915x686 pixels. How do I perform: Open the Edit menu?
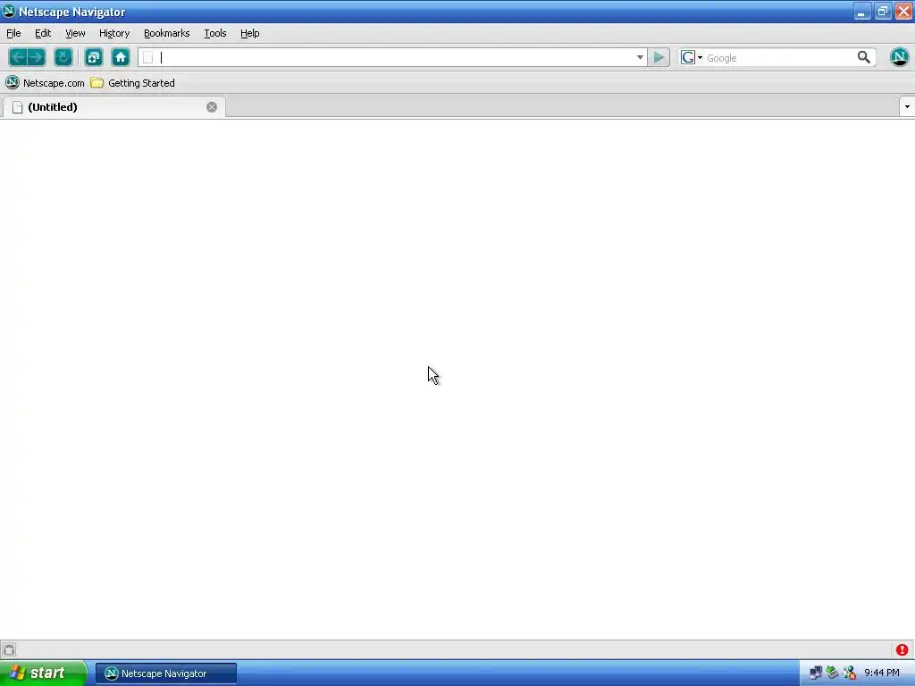point(43,33)
